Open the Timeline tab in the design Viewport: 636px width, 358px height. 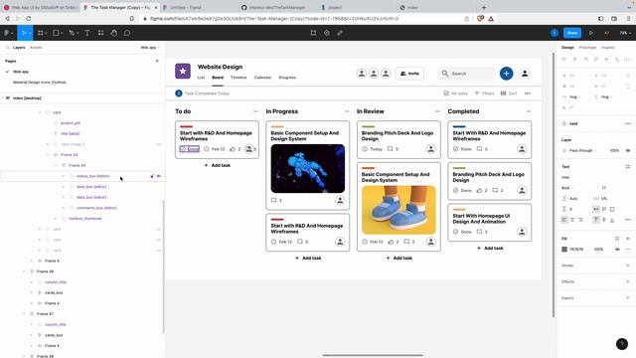(x=238, y=78)
